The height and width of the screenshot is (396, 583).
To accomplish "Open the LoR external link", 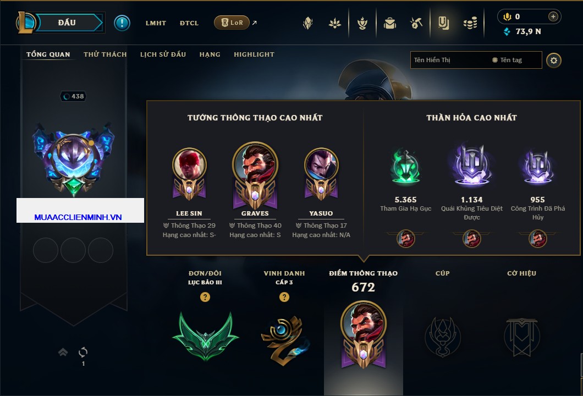I will click(x=235, y=23).
